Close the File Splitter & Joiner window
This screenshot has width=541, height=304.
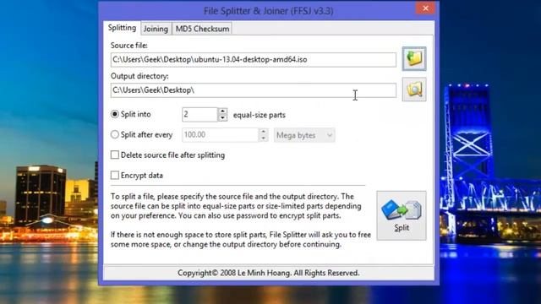point(425,8)
